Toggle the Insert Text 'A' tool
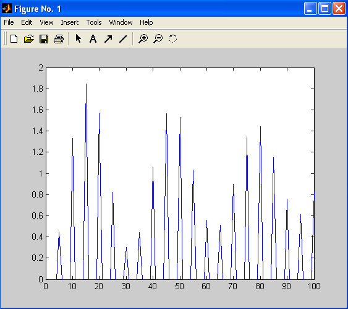348x309 pixels. click(x=93, y=38)
